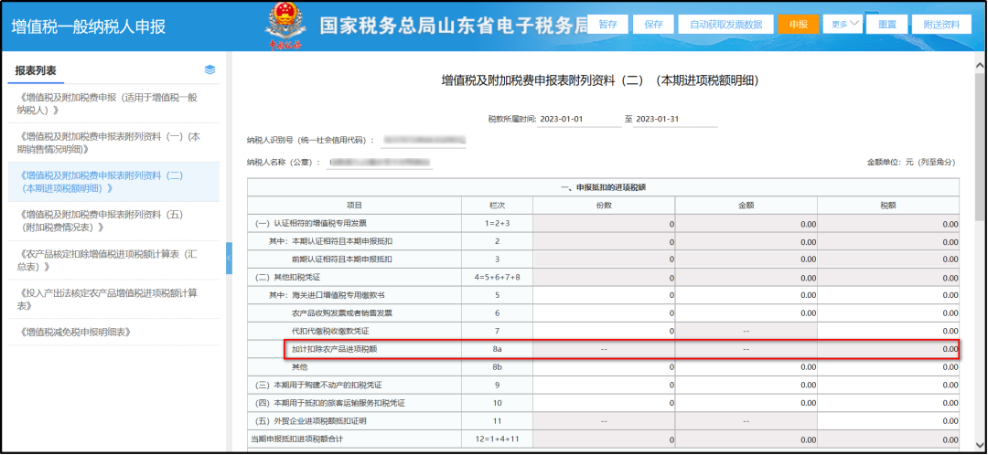Click the 税额 column header

[888, 206]
